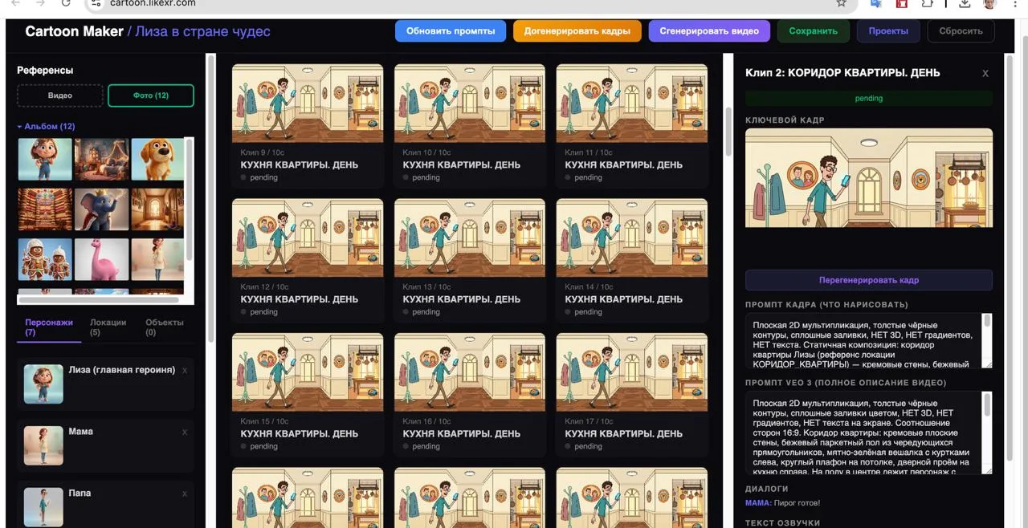
Task: Remove the Папа character card
Action: 185,493
